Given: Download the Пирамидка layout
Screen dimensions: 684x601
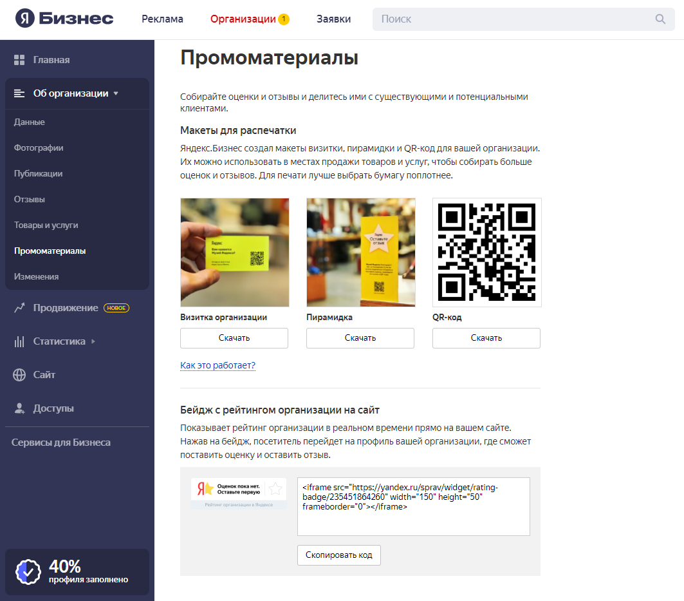Looking at the screenshot, I should tap(360, 338).
